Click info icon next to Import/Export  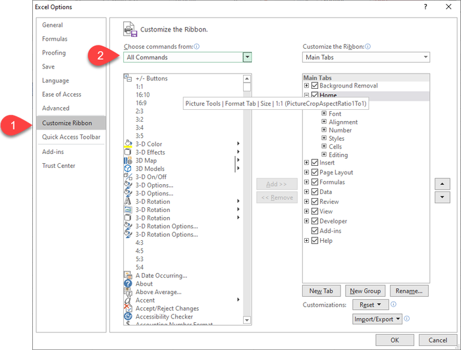coord(407,318)
